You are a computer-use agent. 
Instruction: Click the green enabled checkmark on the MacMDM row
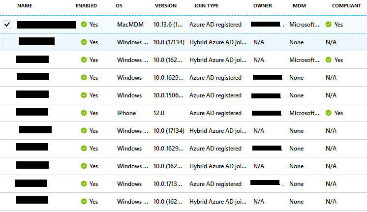(x=84, y=24)
